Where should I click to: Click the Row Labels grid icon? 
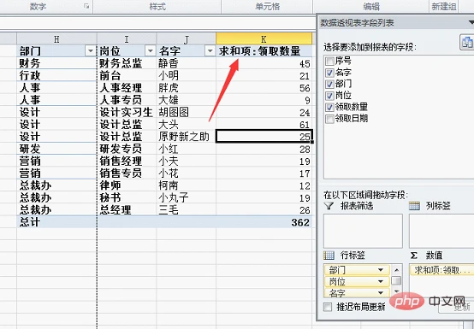pyautogui.click(x=329, y=256)
